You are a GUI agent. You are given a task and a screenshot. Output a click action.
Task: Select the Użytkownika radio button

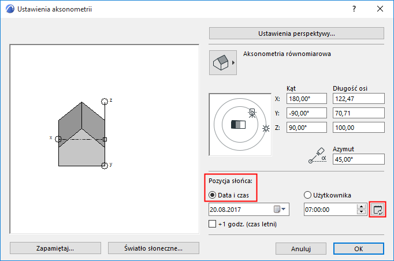(307, 195)
